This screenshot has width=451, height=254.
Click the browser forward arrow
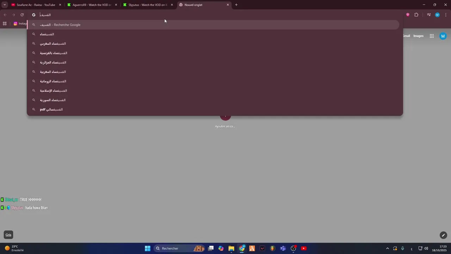pos(13,15)
